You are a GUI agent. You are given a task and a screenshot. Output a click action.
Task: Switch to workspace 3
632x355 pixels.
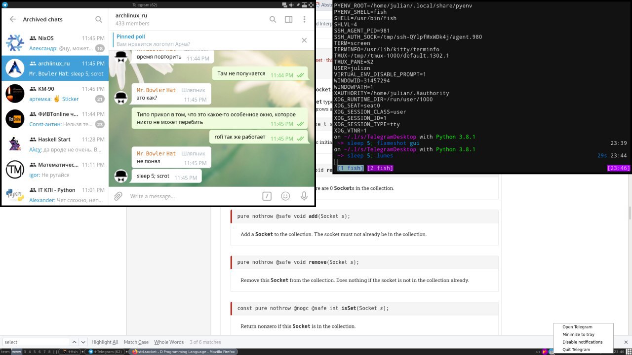pos(25,352)
